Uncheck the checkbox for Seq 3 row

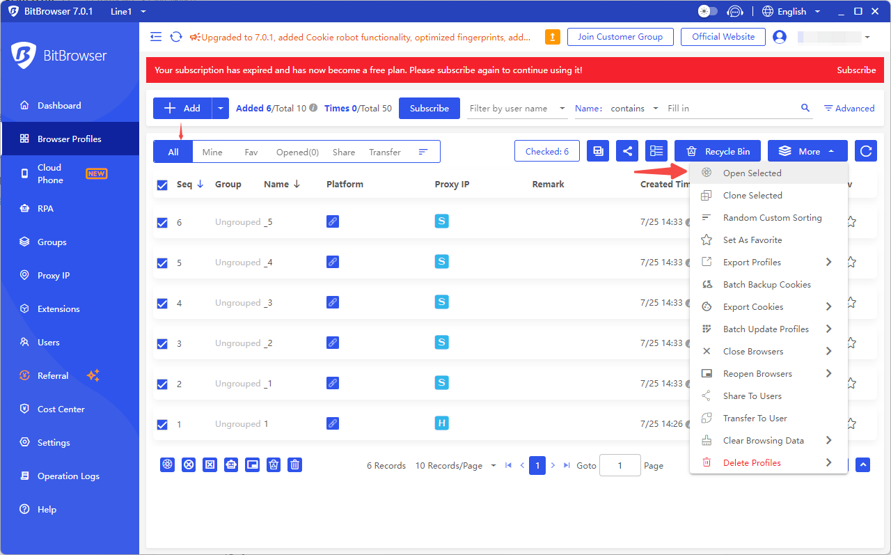162,344
